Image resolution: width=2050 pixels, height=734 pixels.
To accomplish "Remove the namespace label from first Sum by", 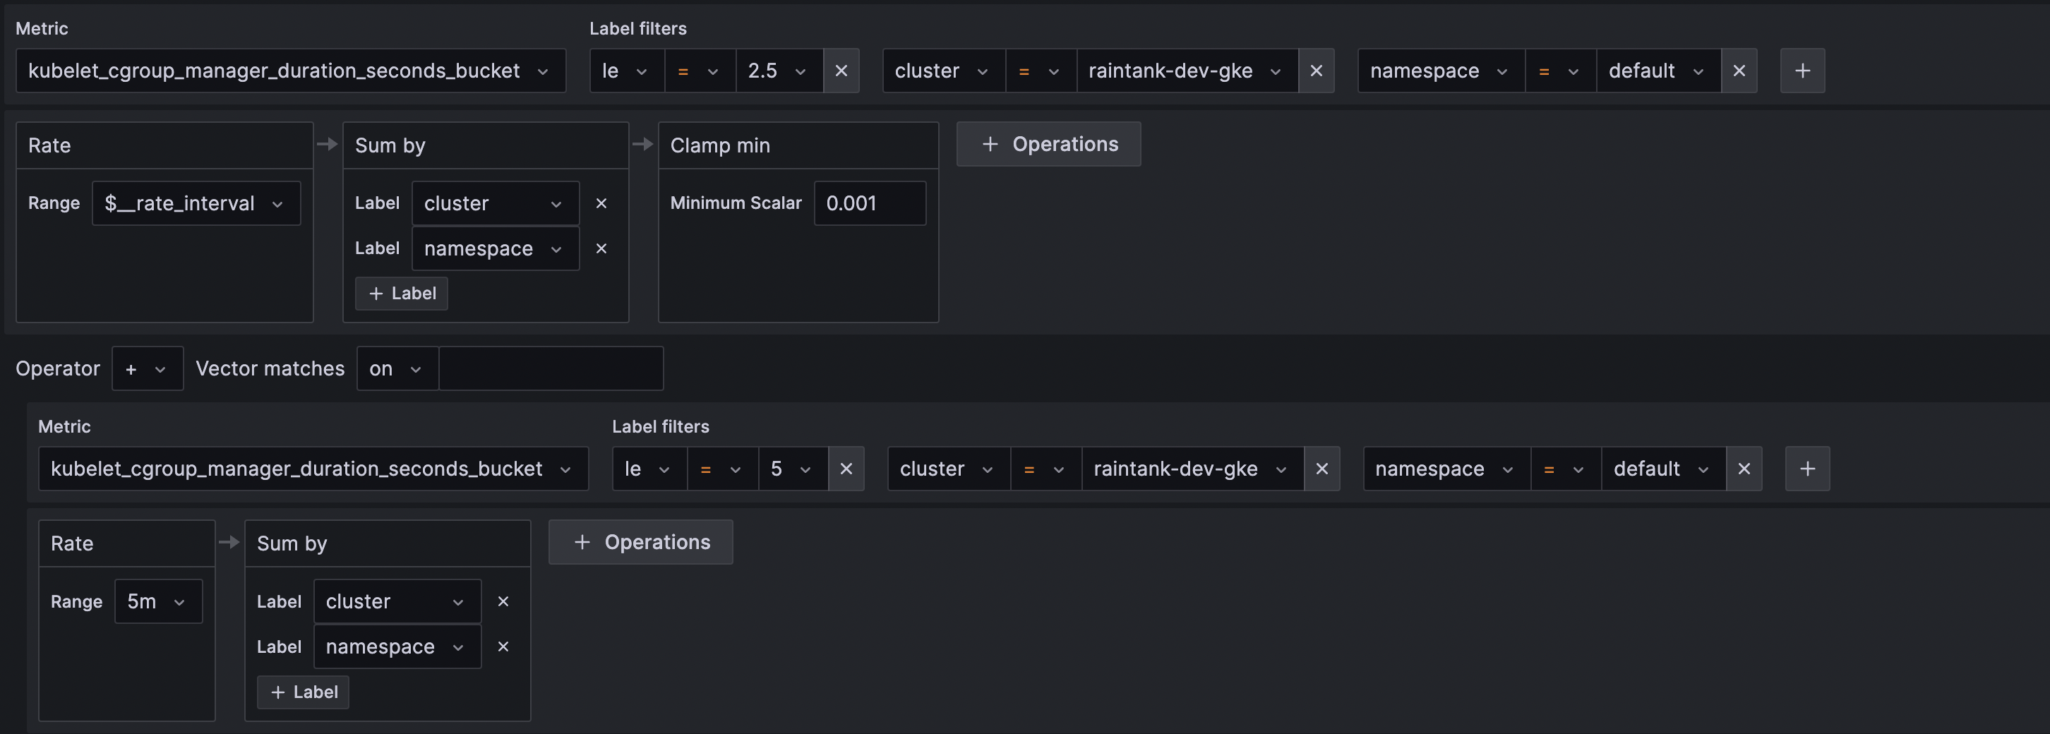I will click(601, 248).
